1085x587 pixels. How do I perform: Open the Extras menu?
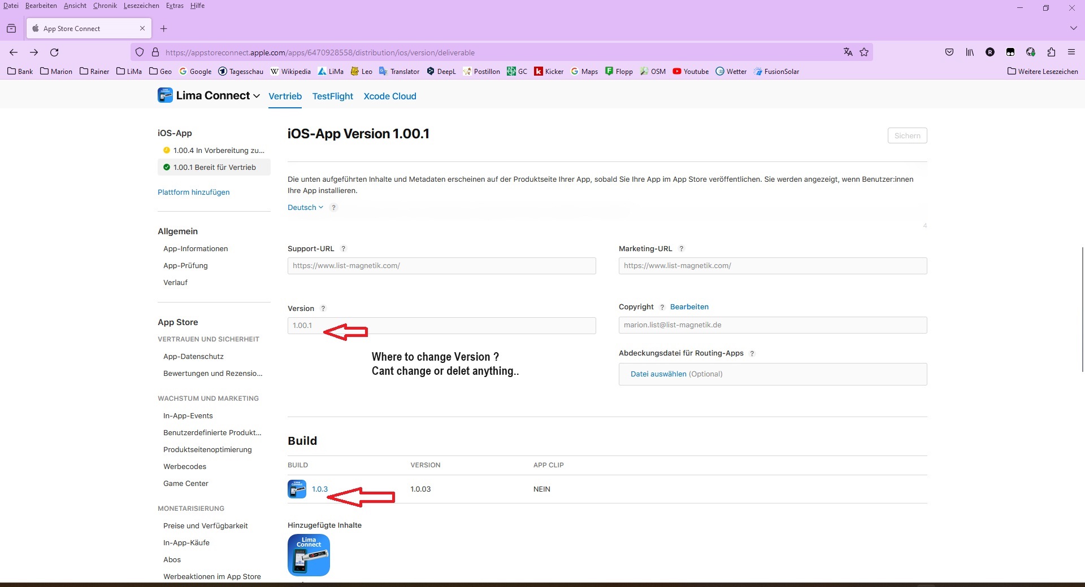tap(175, 6)
